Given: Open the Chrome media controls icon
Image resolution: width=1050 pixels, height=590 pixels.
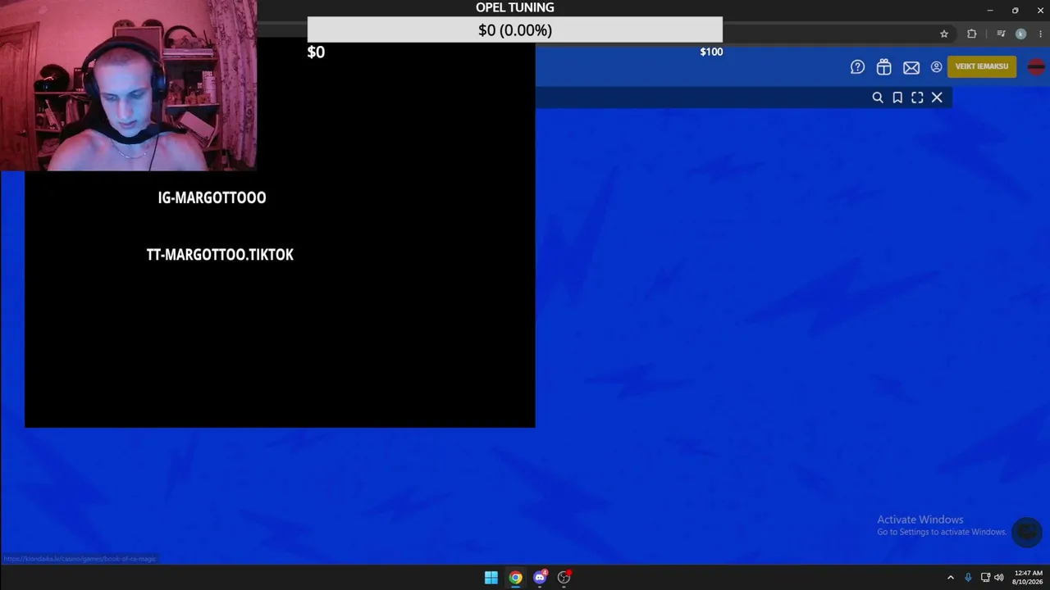Looking at the screenshot, I should coord(1001,34).
